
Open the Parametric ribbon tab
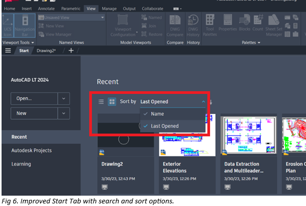(x=71, y=9)
